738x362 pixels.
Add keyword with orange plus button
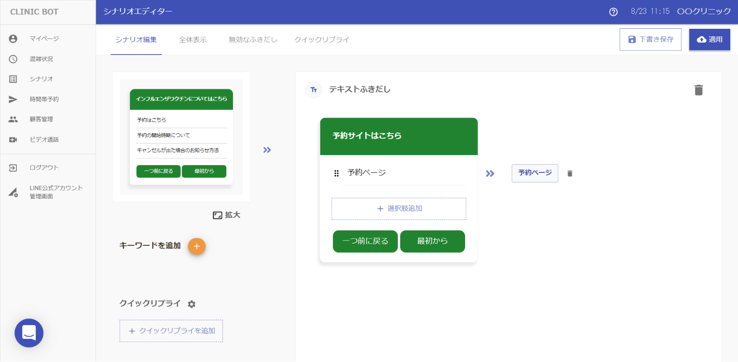(x=197, y=246)
